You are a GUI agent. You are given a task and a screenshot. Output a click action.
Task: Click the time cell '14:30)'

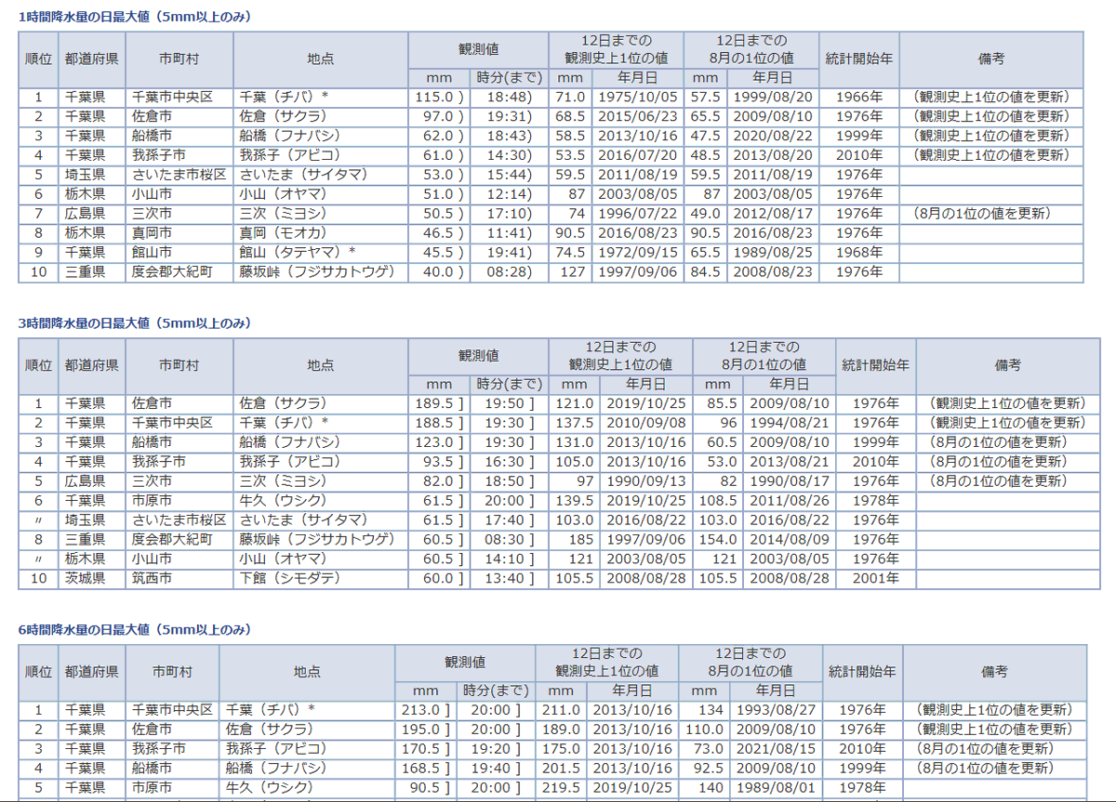pyautogui.click(x=511, y=155)
